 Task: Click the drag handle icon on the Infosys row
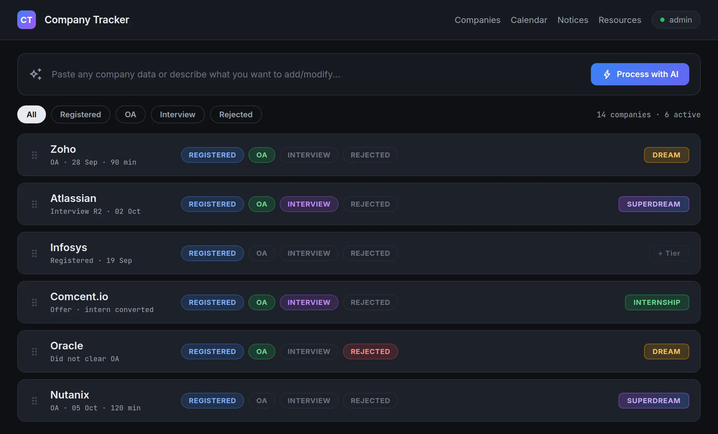[x=34, y=253]
